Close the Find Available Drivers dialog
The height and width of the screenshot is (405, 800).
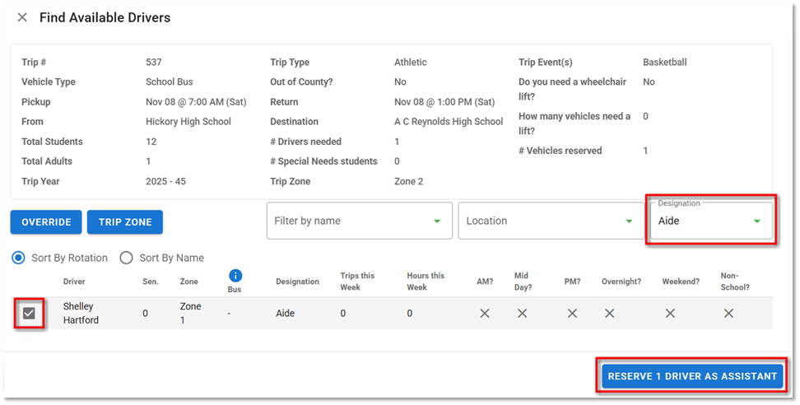(22, 17)
